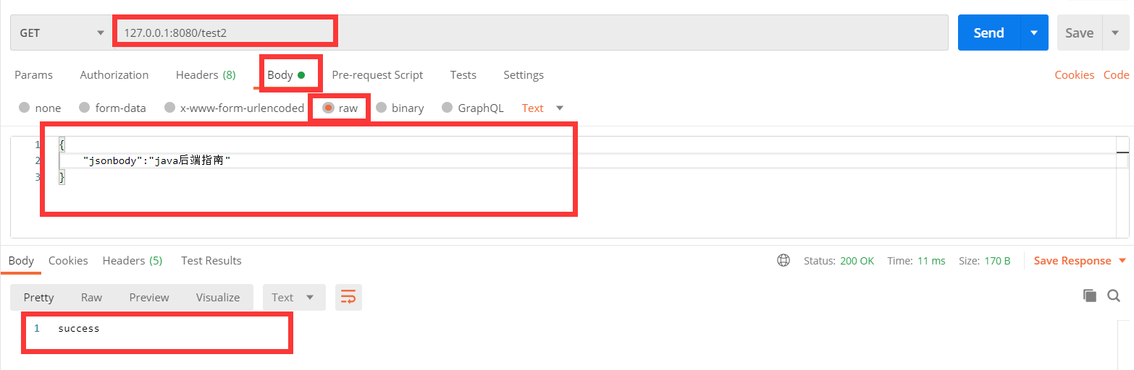The width and height of the screenshot is (1134, 370).
Task: Select x-www-form-urlencoded radio button
Action: tap(234, 108)
